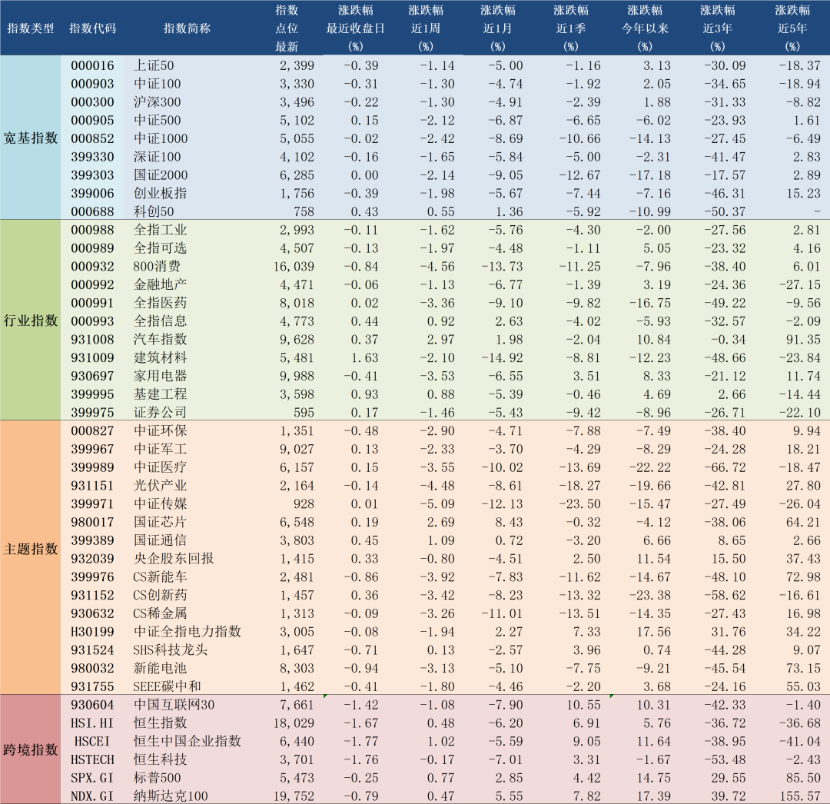Click the 指数代码 column header
The width and height of the screenshot is (830, 804).
92,28
